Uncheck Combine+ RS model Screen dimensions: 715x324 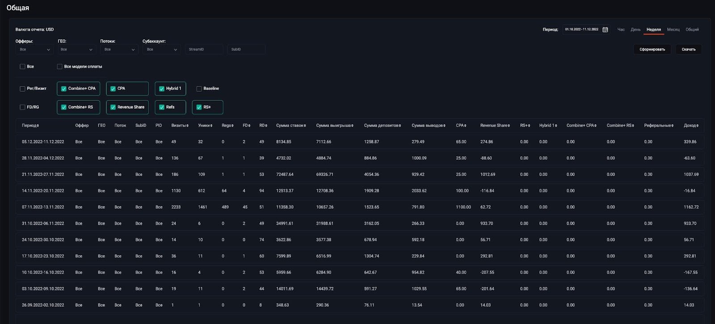[x=64, y=107]
